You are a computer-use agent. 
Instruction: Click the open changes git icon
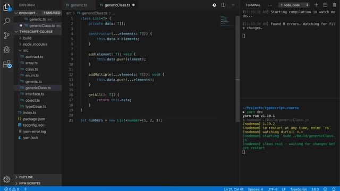pyautogui.click(x=214, y=5)
